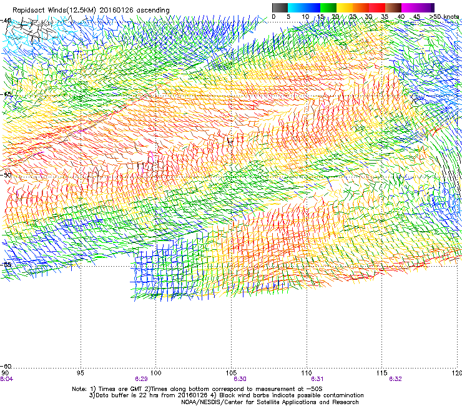The height and width of the screenshot is (406, 462).
Task: Click the gray 0–5 knots legend segment
Action: click(x=280, y=7)
